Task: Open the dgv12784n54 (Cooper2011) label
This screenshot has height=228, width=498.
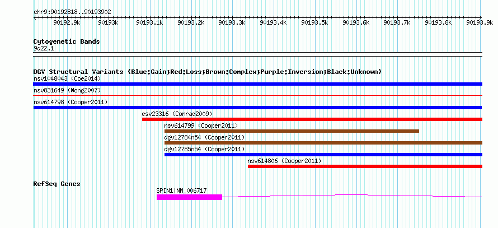Action: [x=205, y=137]
